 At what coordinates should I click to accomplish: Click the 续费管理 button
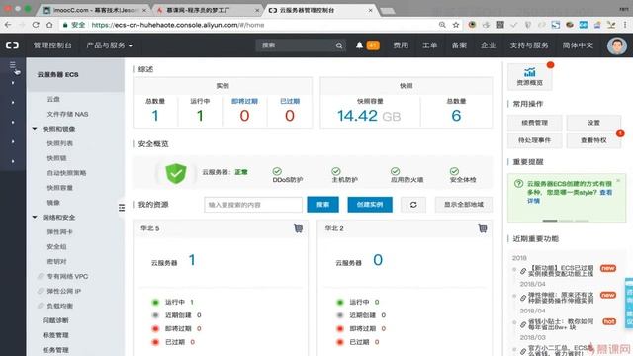point(534,123)
